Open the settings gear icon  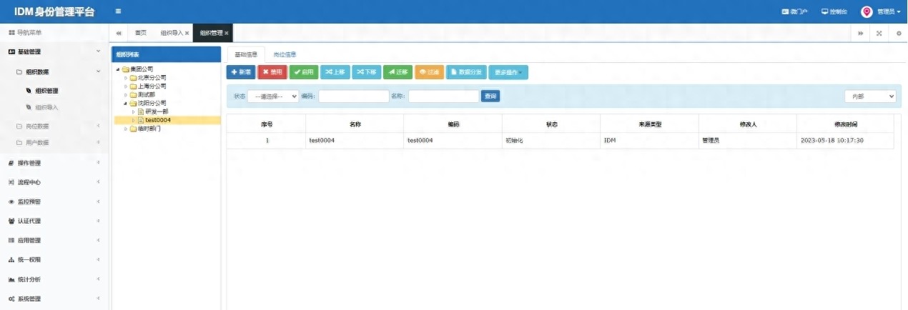(x=899, y=33)
